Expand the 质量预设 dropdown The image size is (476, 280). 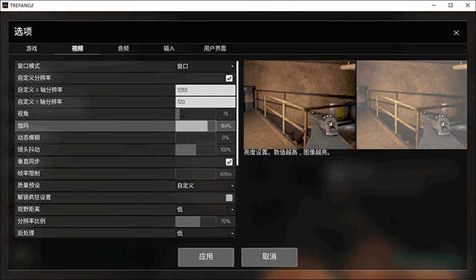205,185
